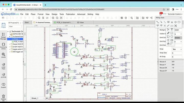
Task: Open the Fabrication menu
Action: pos(71,14)
